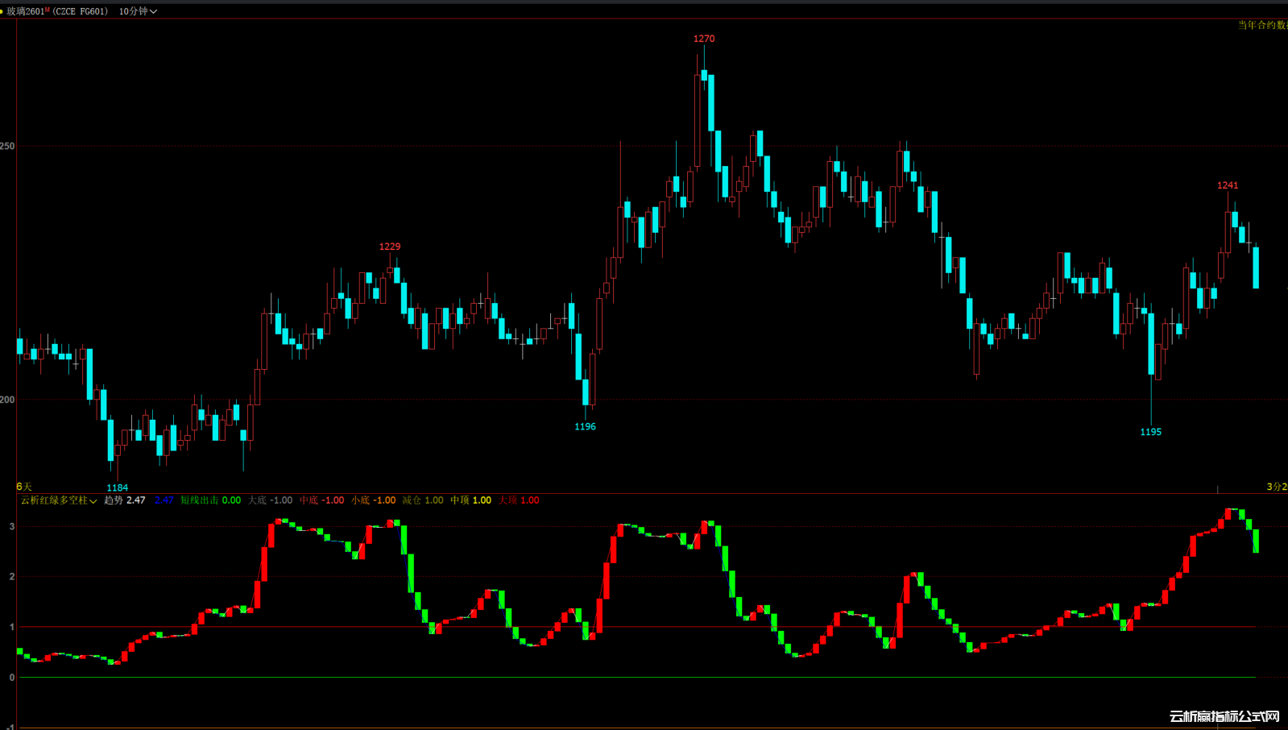1288x730 pixels.
Task: Expand the 云析红绿多空柱 indicator dropdown
Action: click(59, 500)
